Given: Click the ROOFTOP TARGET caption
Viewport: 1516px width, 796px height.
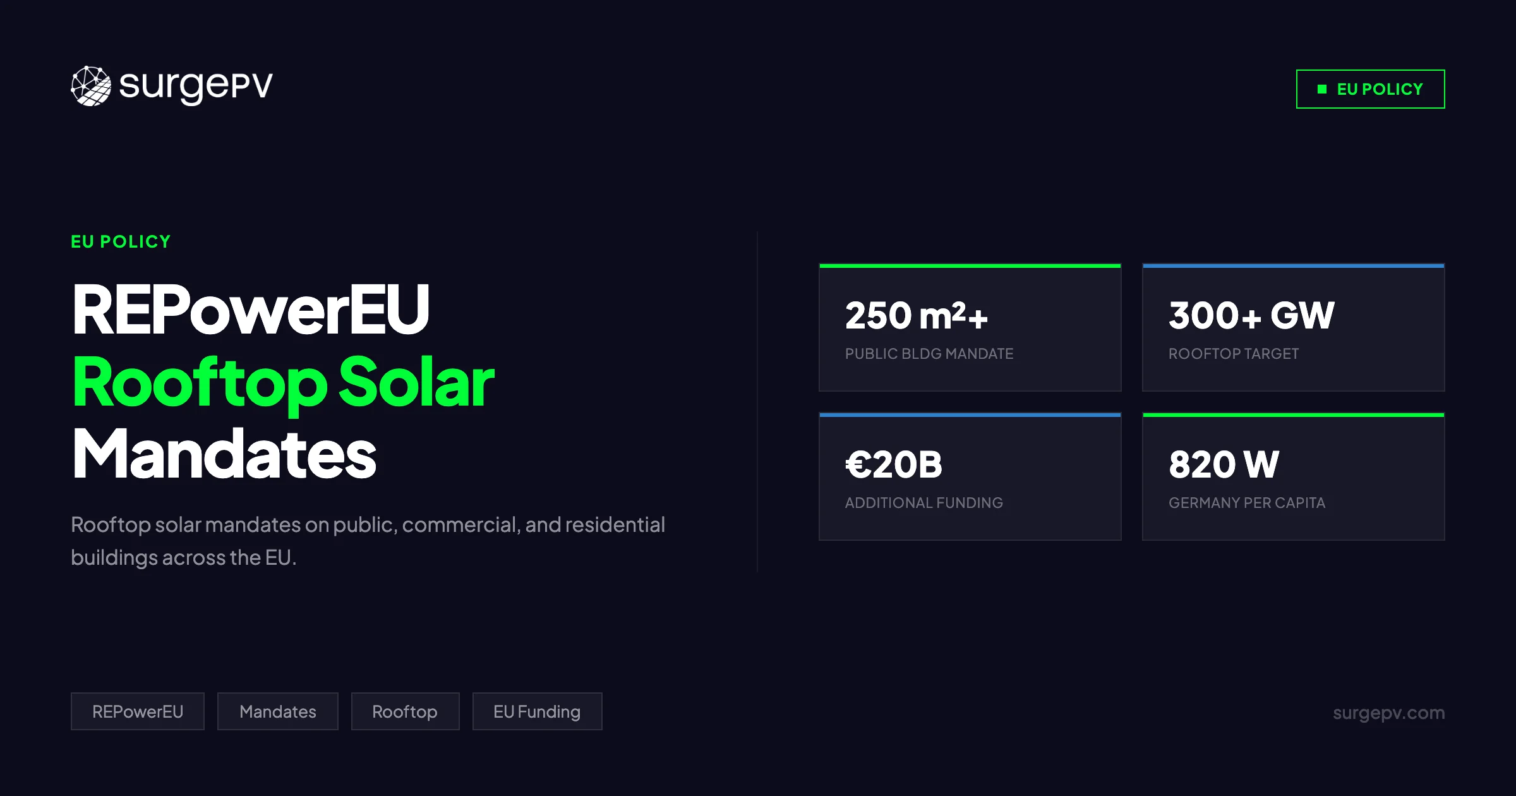Looking at the screenshot, I should 1234,354.
